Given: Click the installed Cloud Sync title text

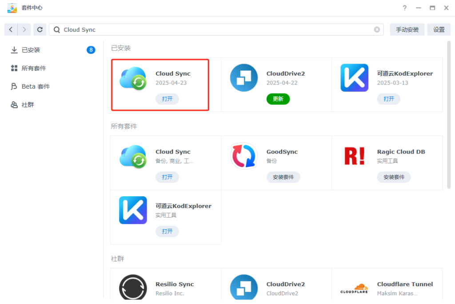Looking at the screenshot, I should coord(173,74).
